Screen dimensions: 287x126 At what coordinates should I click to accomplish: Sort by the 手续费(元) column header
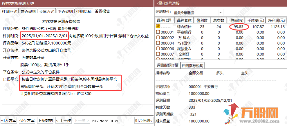pyautogui.click(x=256, y=20)
